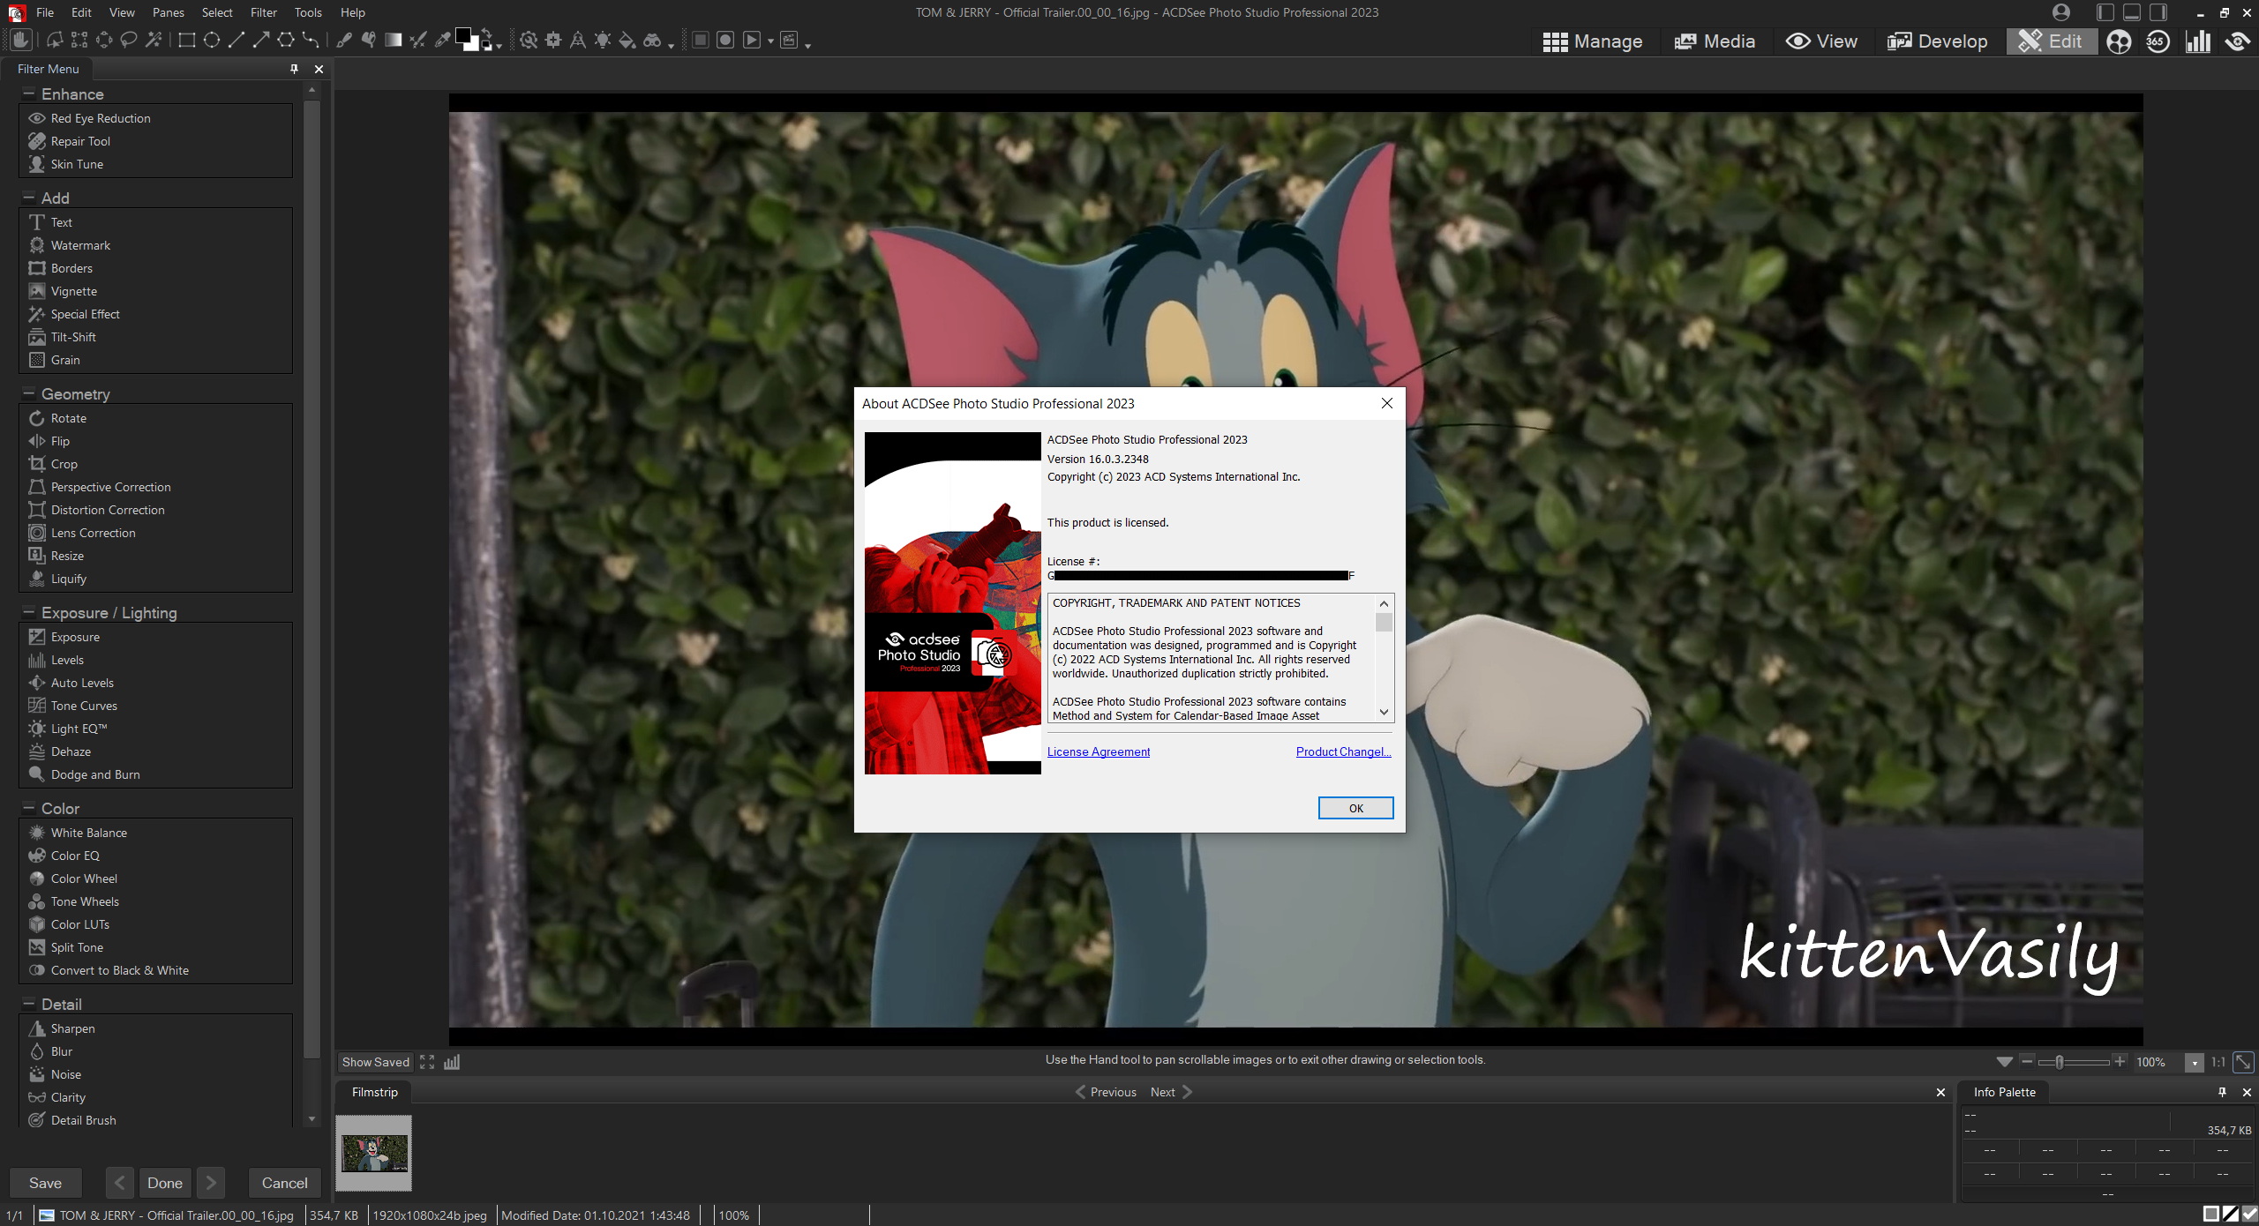Switch to Manage mode
2259x1226 pixels.
pyautogui.click(x=1593, y=41)
